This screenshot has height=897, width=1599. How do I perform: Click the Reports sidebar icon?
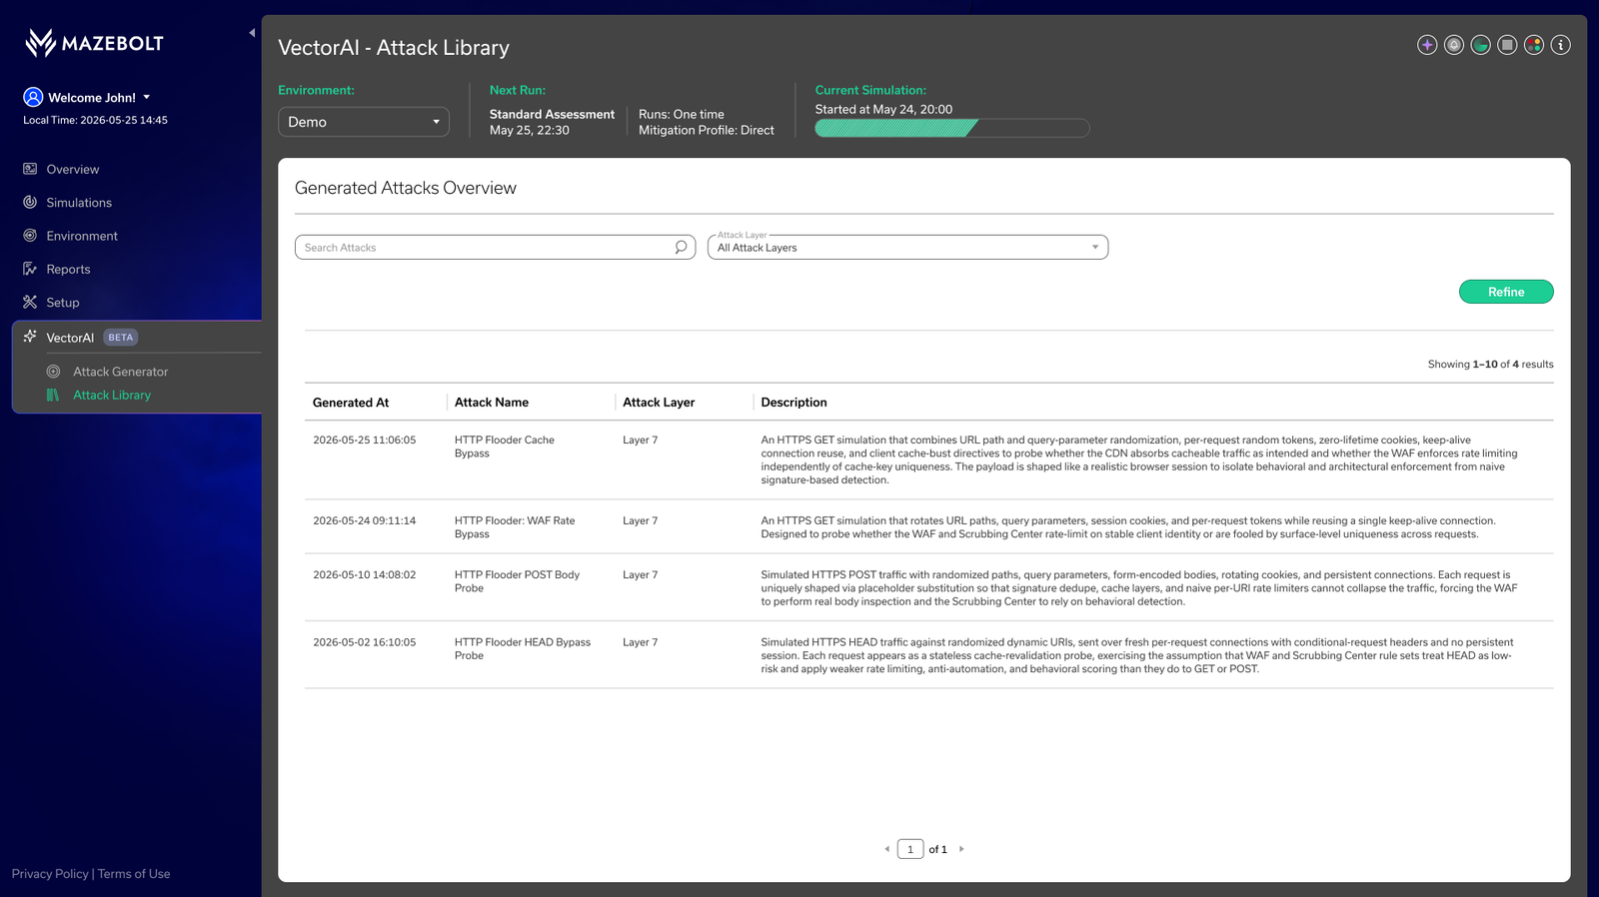click(x=30, y=269)
